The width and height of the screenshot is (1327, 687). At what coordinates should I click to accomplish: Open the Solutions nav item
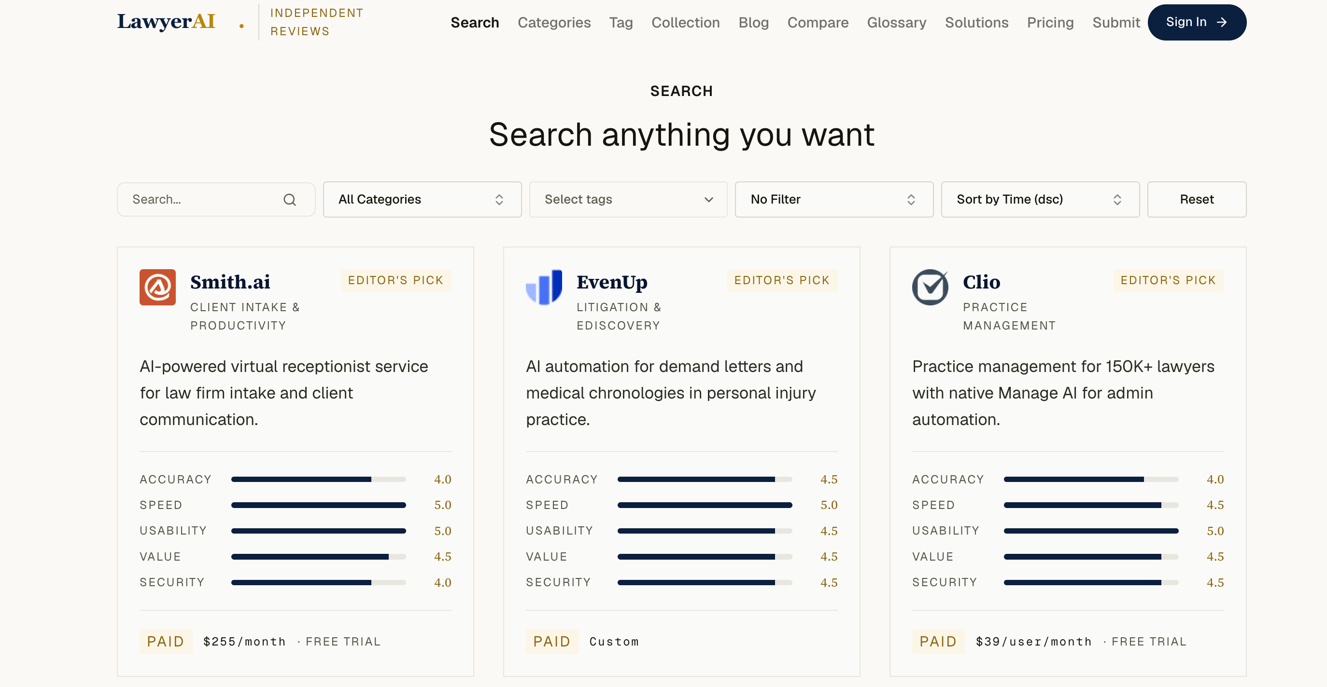[976, 23]
